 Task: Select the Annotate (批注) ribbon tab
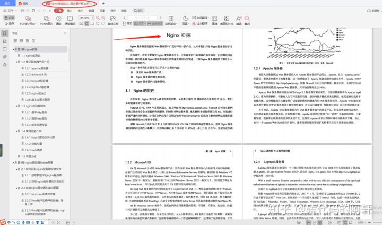coord(81,11)
